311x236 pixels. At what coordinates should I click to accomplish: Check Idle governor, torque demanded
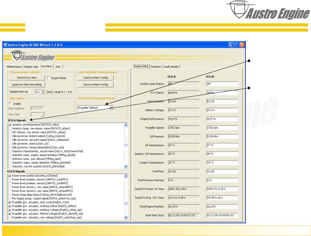point(10,147)
